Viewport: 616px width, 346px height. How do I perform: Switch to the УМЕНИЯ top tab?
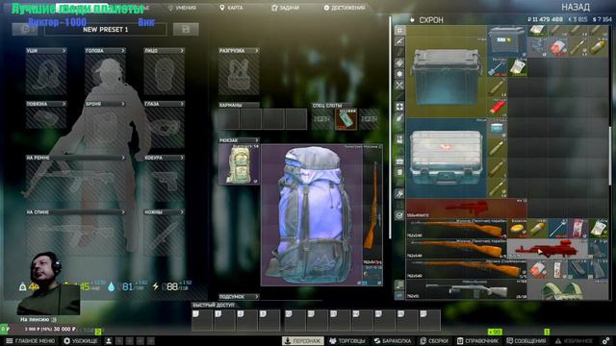pyautogui.click(x=182, y=8)
